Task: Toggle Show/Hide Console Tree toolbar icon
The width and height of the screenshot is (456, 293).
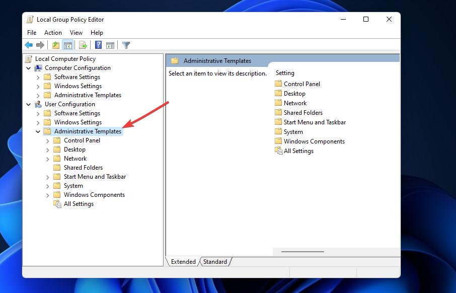Action: coord(67,45)
